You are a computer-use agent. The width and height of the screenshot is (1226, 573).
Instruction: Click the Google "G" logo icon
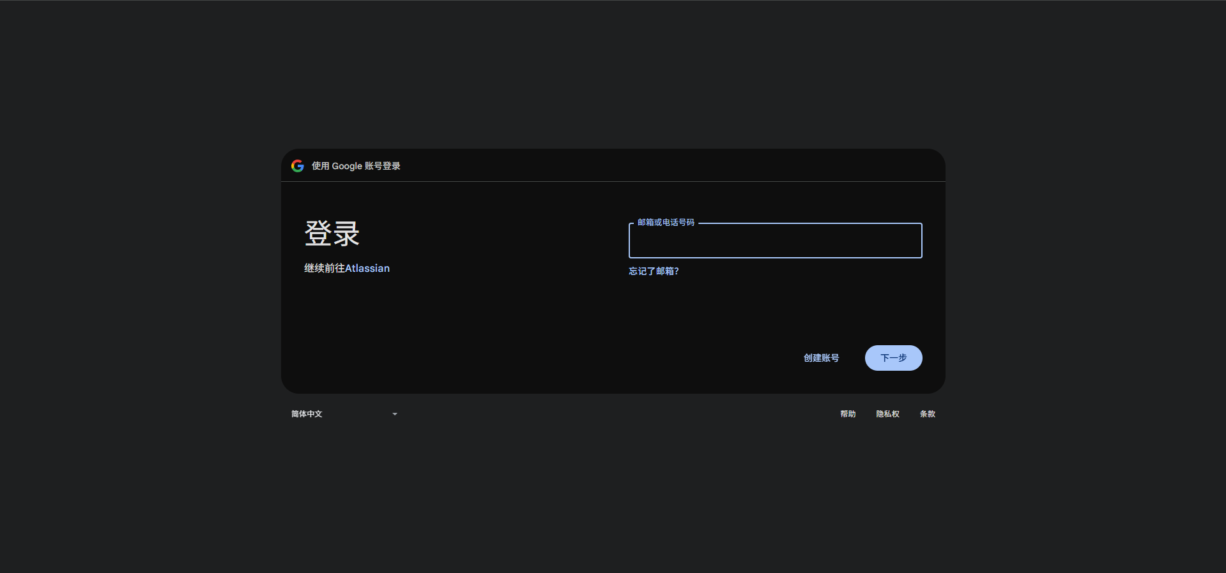tap(298, 166)
